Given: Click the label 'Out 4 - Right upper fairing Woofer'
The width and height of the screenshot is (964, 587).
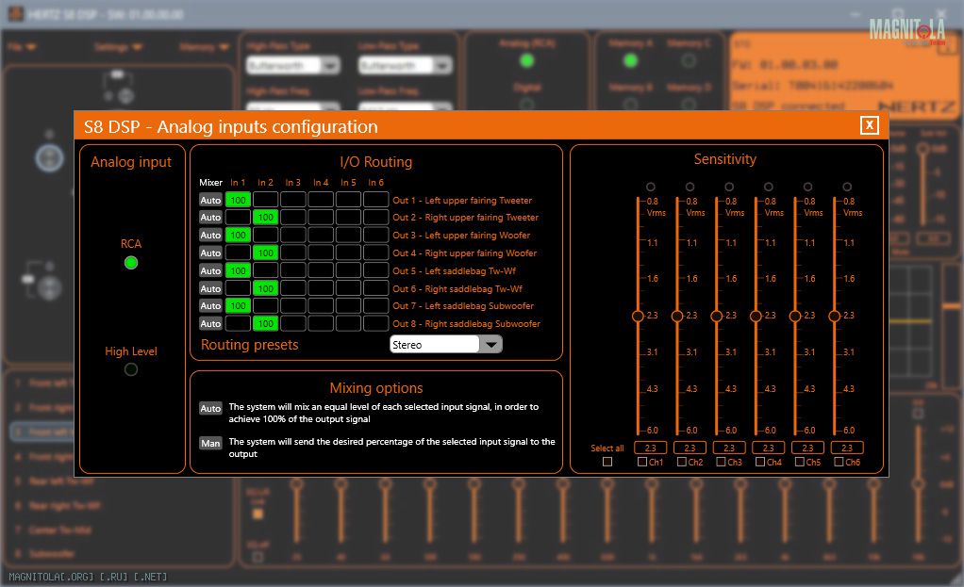Looking at the screenshot, I should [x=465, y=253].
